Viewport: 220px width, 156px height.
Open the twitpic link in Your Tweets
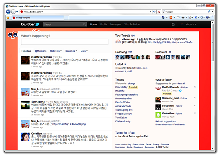(x=180, y=42)
